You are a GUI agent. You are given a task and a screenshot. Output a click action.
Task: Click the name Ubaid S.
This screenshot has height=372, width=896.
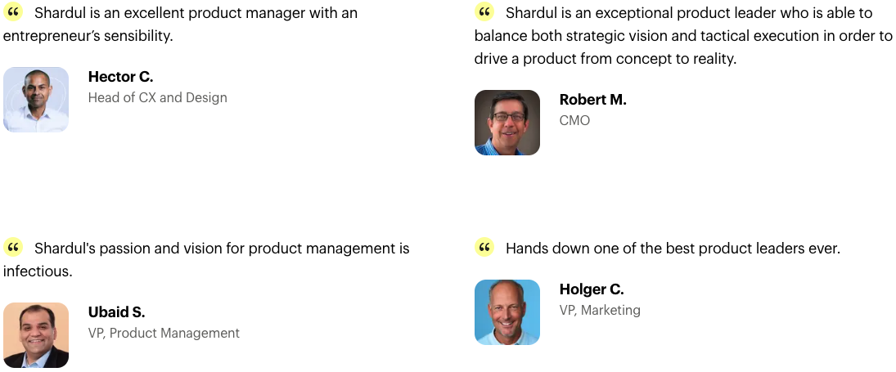116,312
